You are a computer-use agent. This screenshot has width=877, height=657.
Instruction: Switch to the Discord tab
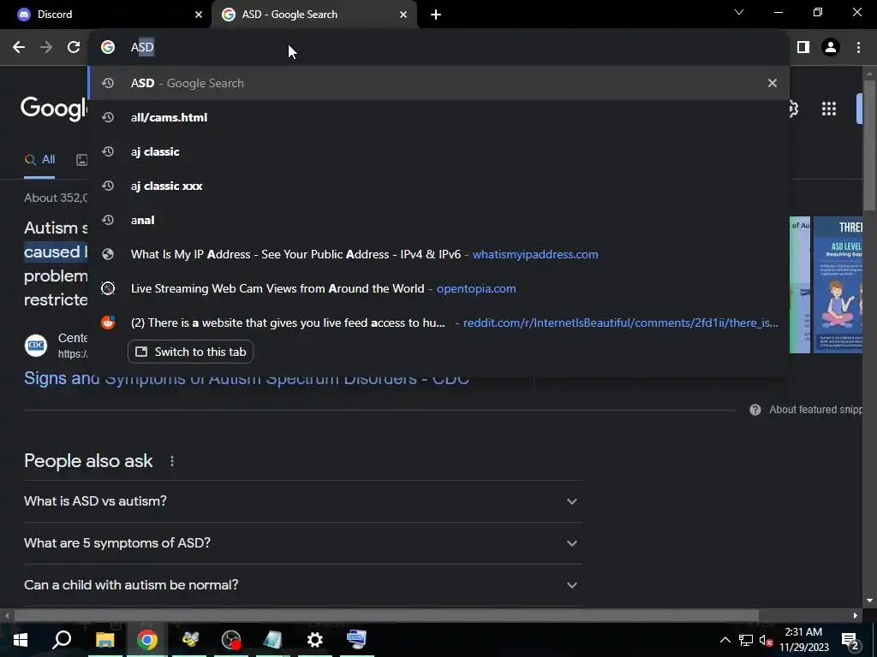point(105,15)
